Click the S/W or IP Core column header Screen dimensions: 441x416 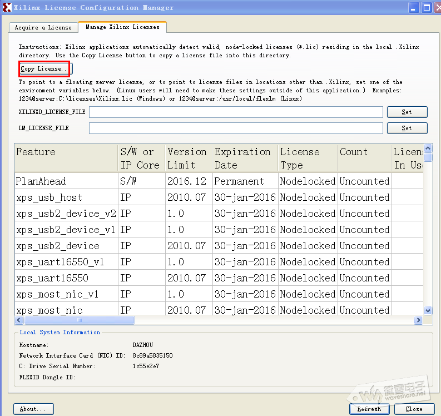[141, 158]
